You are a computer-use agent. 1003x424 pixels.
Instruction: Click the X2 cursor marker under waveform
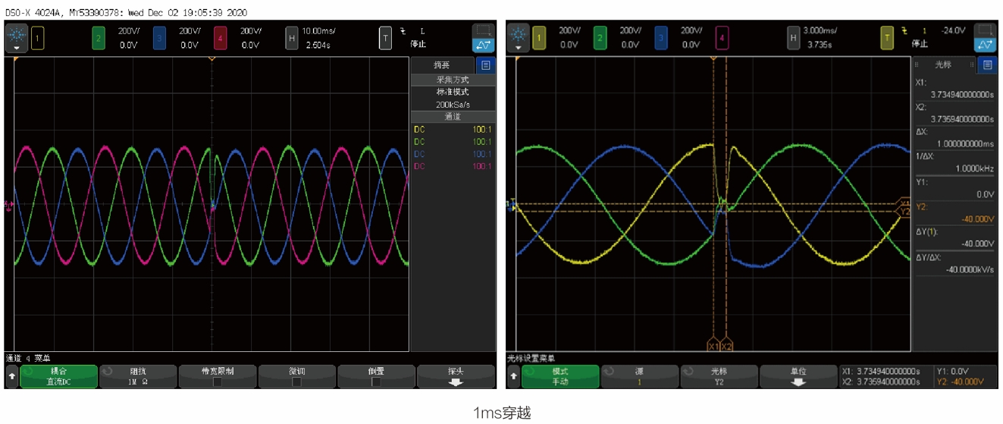726,346
